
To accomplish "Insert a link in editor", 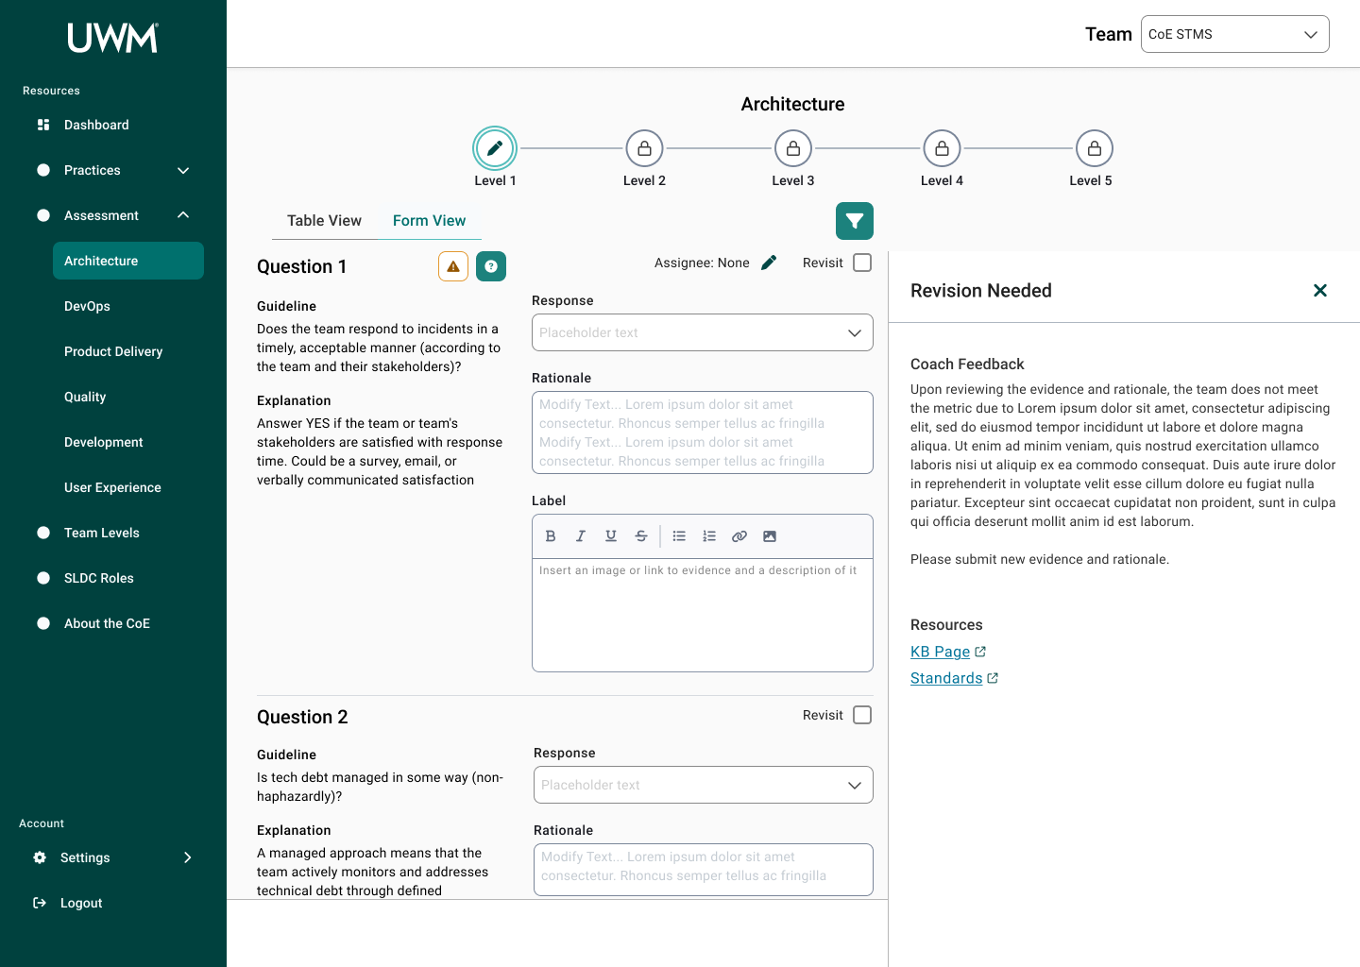I will pos(739,536).
